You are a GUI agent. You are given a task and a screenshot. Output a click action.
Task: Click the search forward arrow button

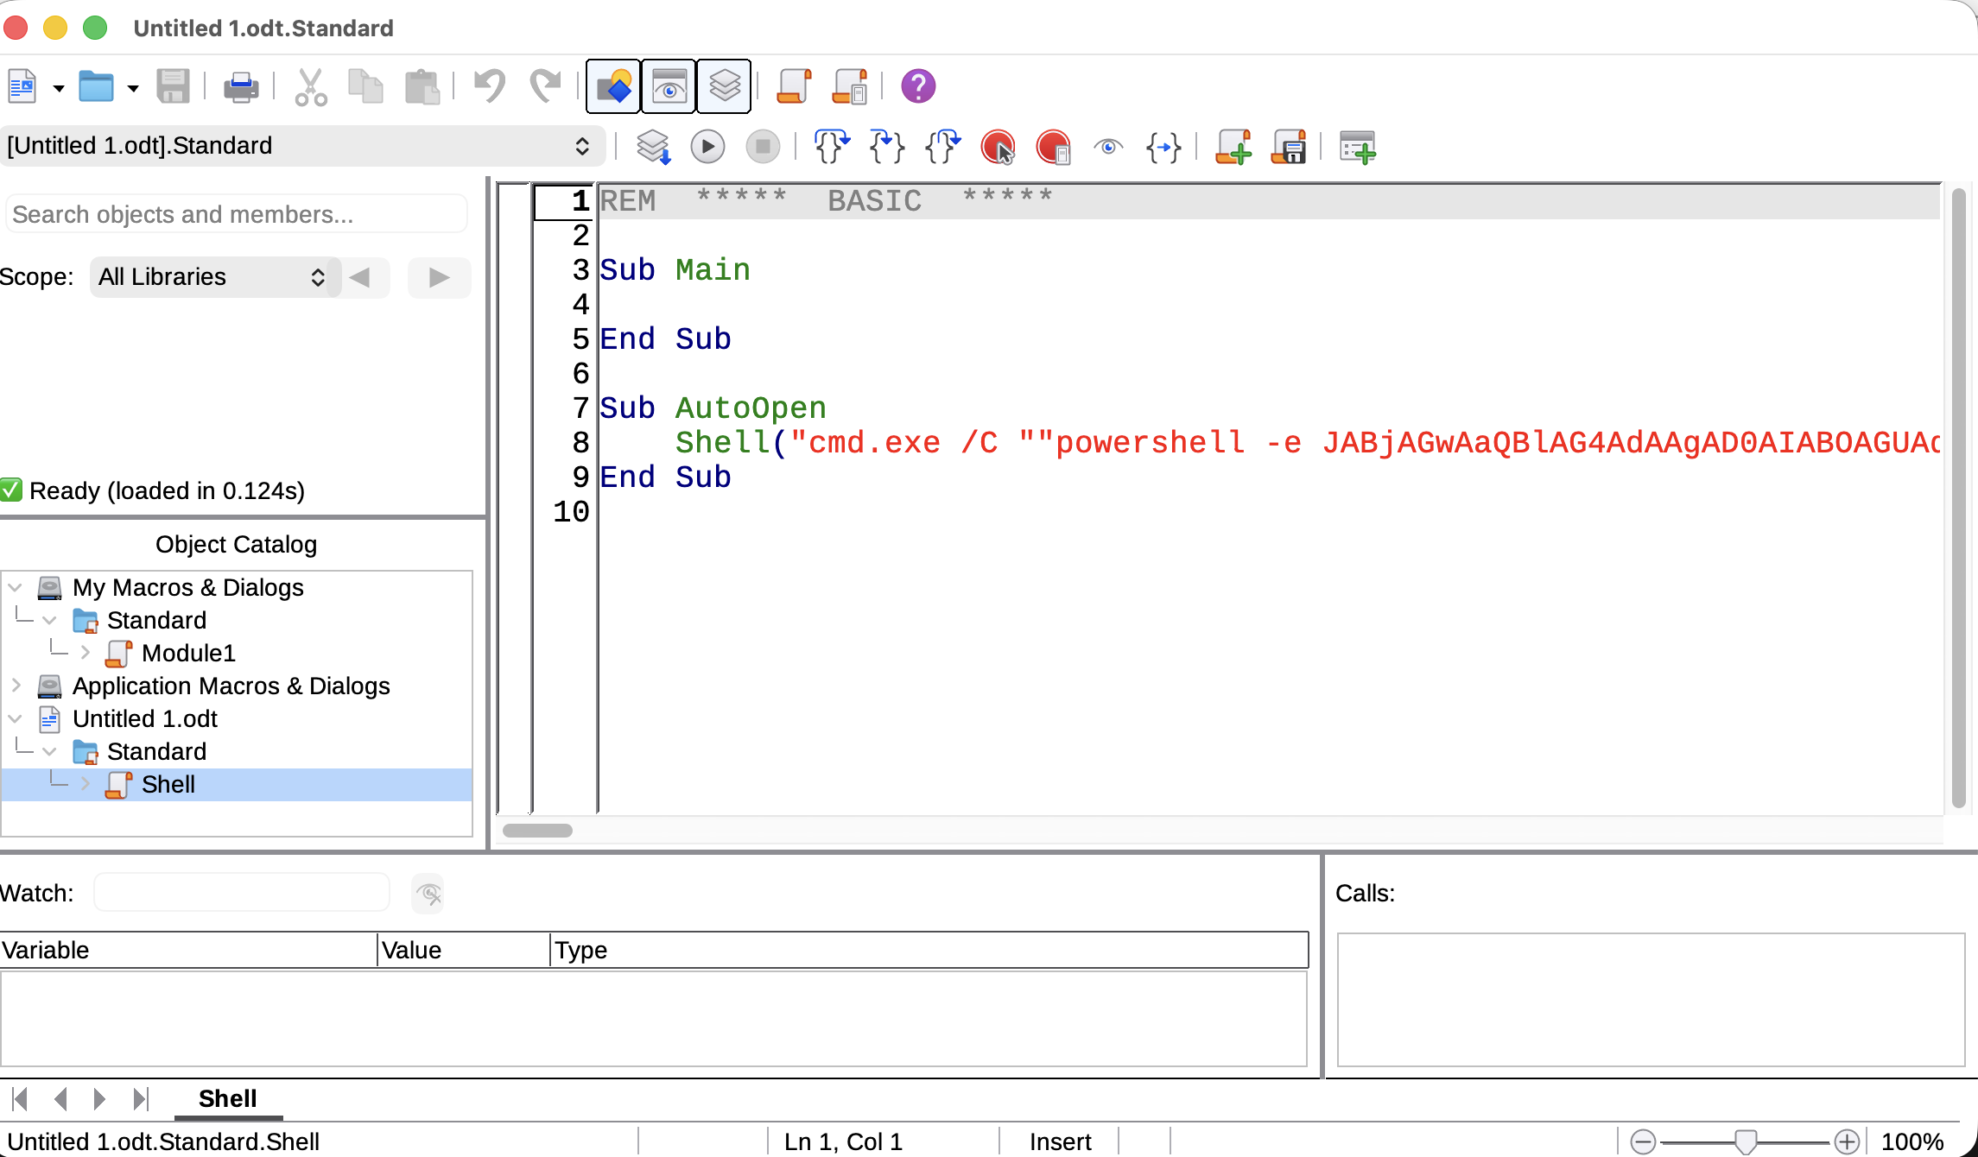pyautogui.click(x=439, y=277)
